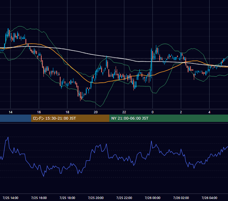Click the 7/25 14:00 time label
This screenshot has width=228, height=201.
(10, 198)
